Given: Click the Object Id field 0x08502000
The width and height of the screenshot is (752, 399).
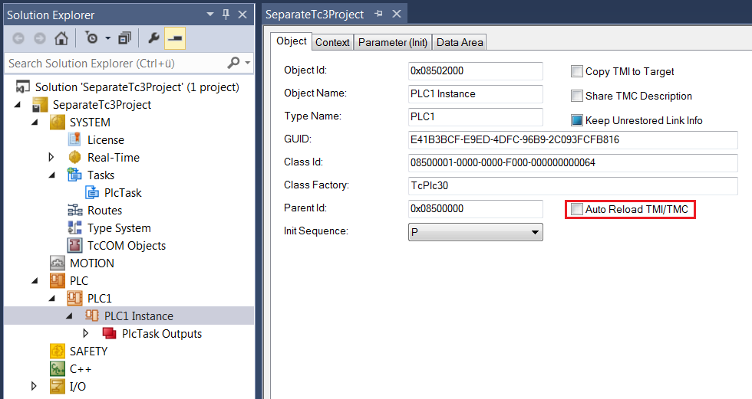Looking at the screenshot, I should (x=475, y=70).
